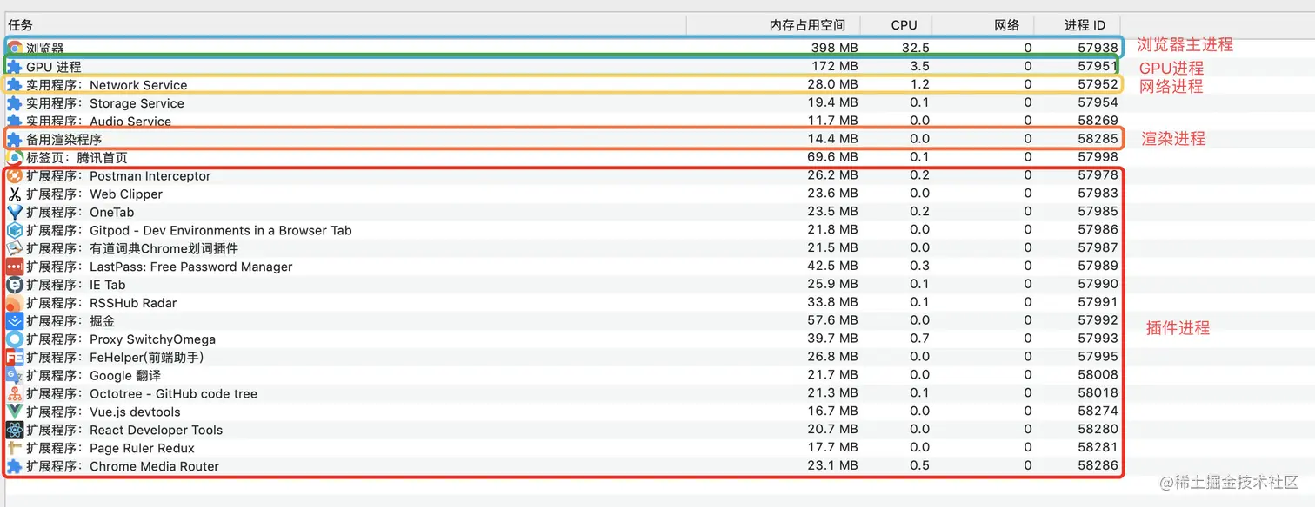Click the 0.7 CPU value for SwitchyOmega
This screenshot has width=1315, height=507.
click(x=920, y=339)
